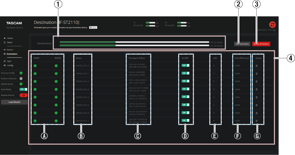
Task: Click the Startup Config green status indicator
Action: pyautogui.click(x=21, y=73)
